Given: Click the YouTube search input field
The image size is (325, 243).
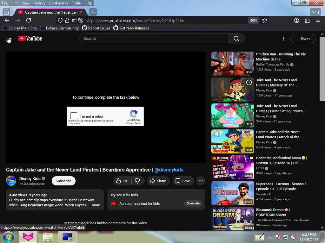Looking at the screenshot, I should (x=154, y=38).
